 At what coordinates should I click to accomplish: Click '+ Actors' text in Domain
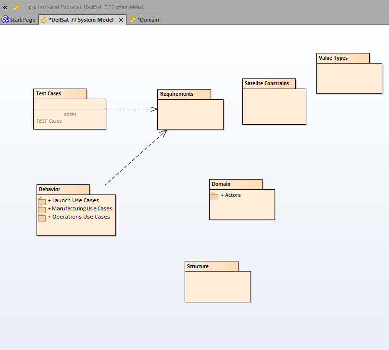230,195
